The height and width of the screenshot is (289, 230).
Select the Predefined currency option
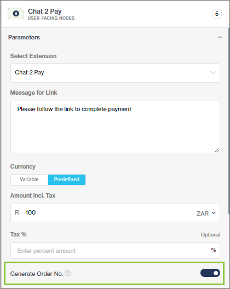(67, 180)
